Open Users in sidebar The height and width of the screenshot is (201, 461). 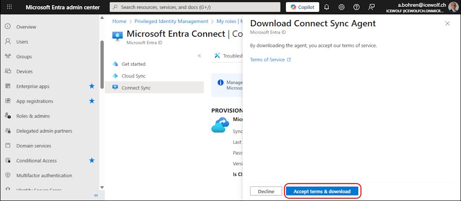coord(22,42)
